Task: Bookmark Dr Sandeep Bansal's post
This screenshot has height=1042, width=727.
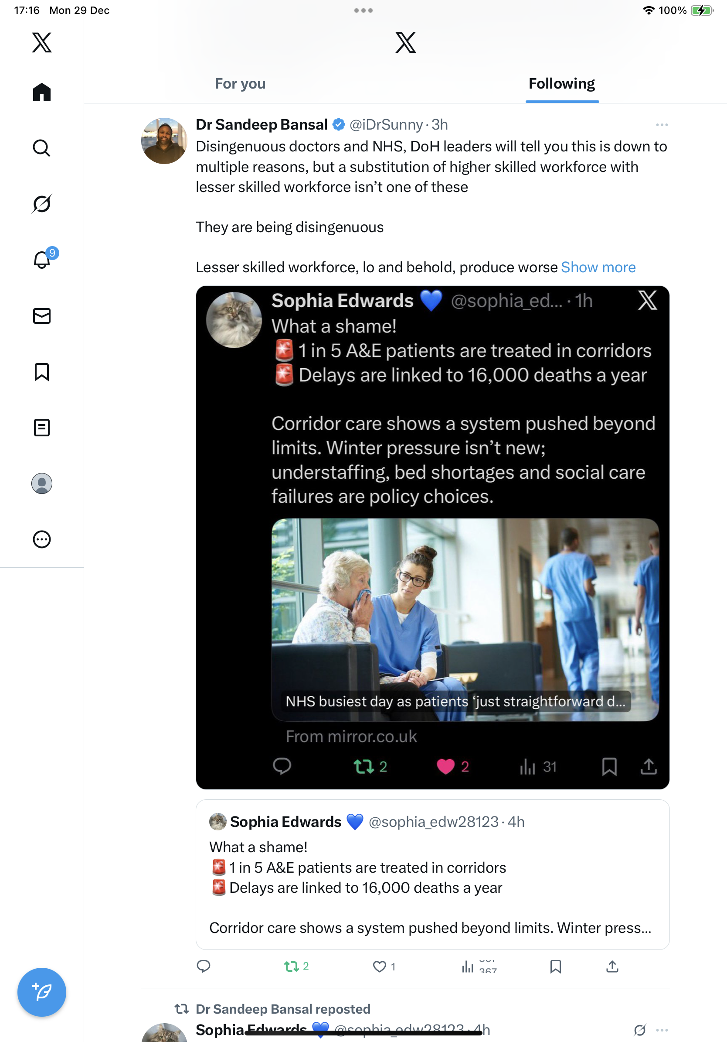Action: coord(555,967)
